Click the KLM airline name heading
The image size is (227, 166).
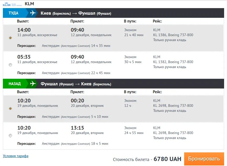click(x=29, y=4)
